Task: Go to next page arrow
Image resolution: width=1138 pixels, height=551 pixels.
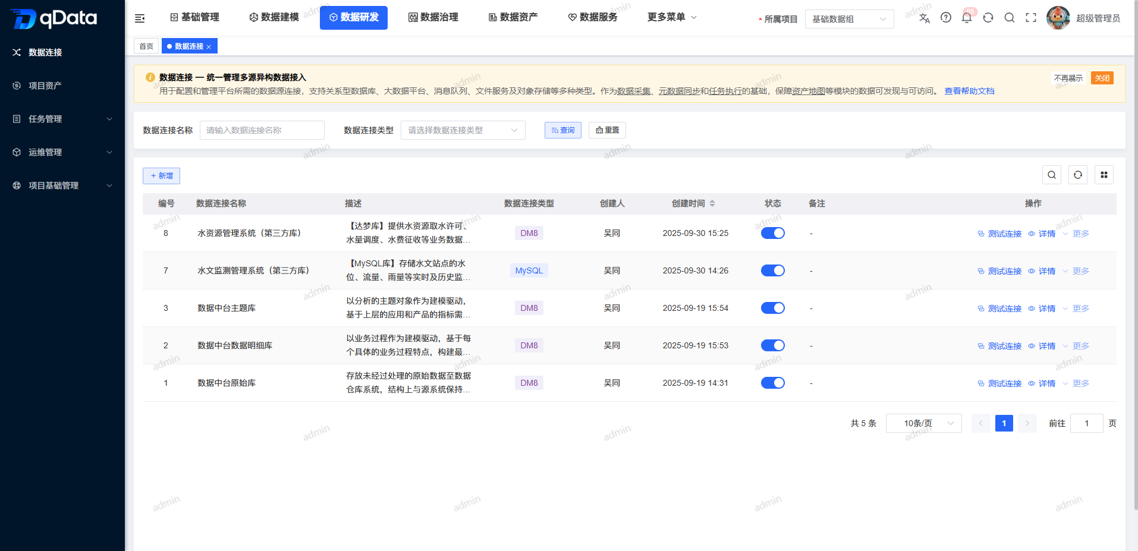Action: (x=1027, y=423)
